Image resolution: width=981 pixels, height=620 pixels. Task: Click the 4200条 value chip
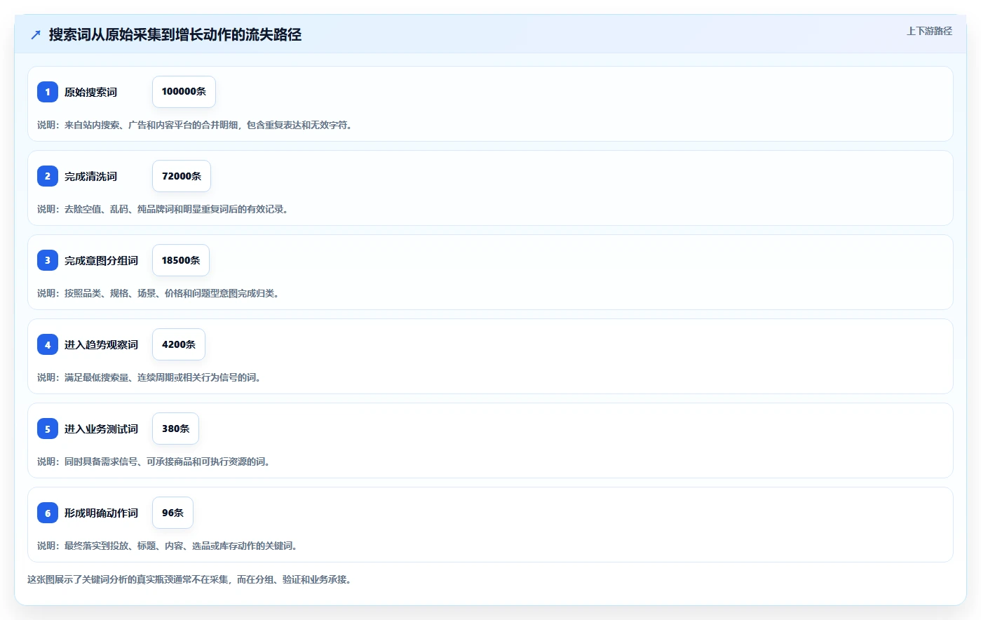[179, 344]
